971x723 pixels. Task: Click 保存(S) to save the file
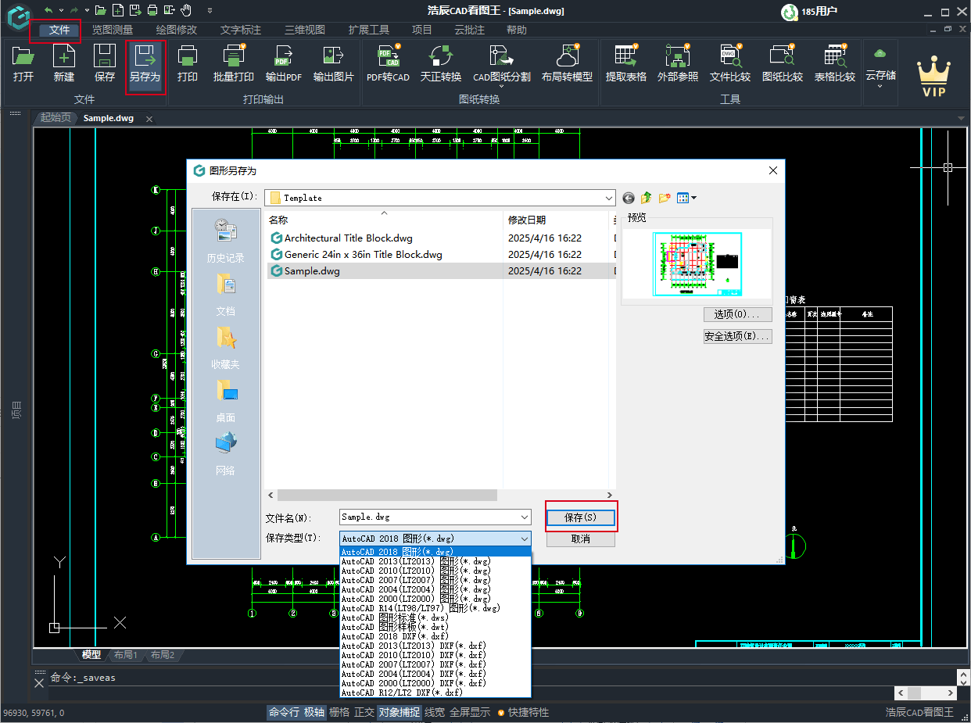(x=581, y=517)
